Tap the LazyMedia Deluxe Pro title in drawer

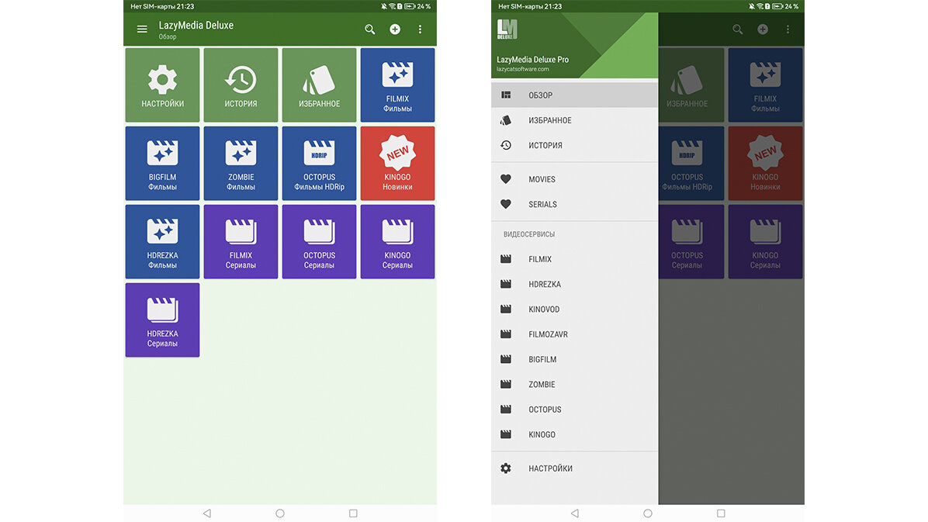(x=532, y=59)
